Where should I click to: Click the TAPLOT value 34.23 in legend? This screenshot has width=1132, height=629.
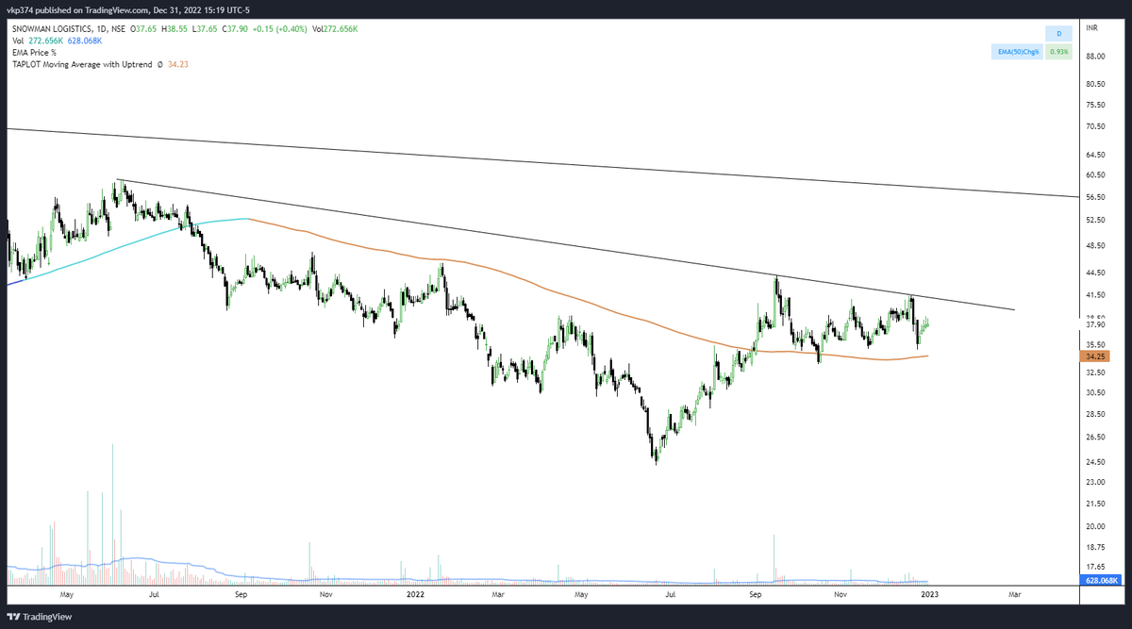(x=178, y=64)
